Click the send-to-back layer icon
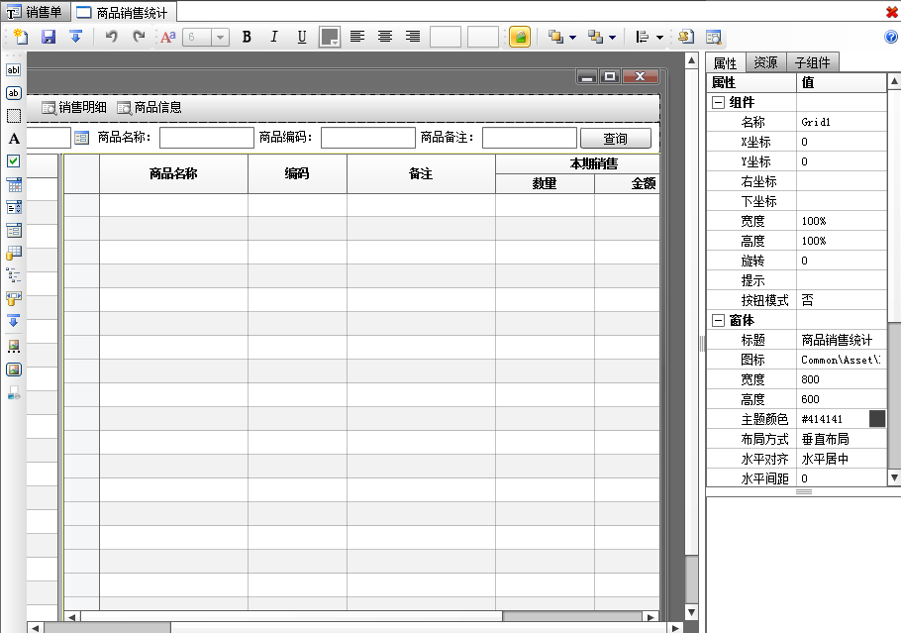901x633 pixels. pos(595,37)
